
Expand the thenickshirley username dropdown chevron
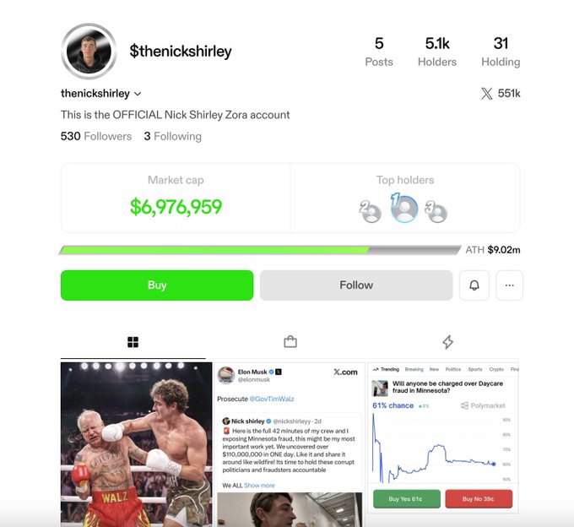tap(138, 94)
